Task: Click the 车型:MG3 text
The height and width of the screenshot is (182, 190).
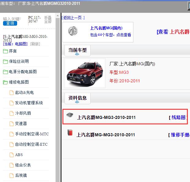Action: click(x=119, y=72)
